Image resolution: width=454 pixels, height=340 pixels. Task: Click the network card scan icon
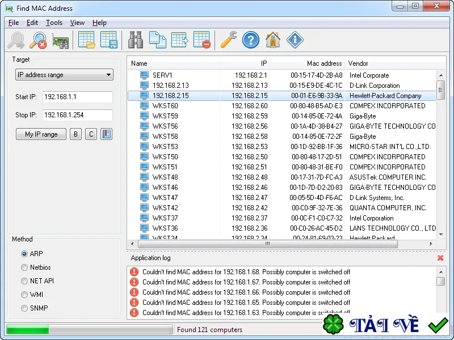click(x=60, y=40)
